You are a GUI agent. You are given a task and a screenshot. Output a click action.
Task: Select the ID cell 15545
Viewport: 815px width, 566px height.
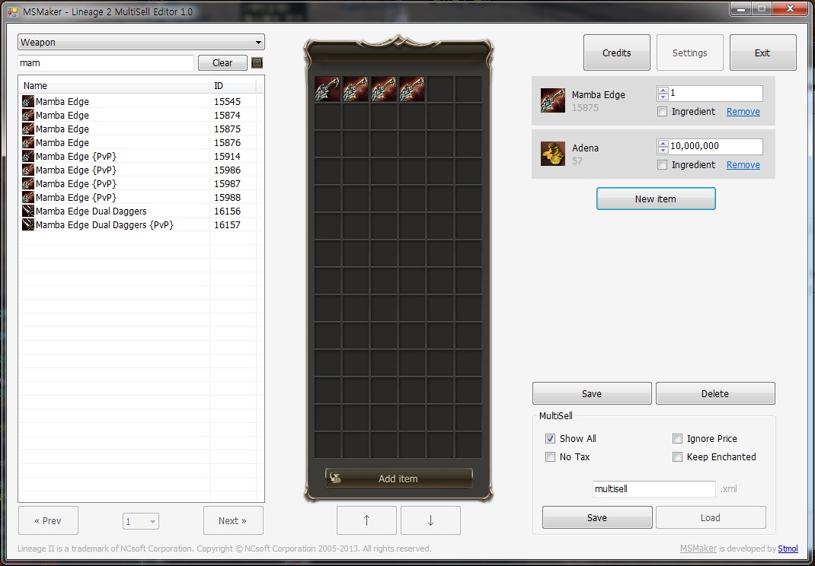[x=227, y=101]
